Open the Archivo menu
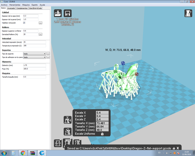 [4, 5]
